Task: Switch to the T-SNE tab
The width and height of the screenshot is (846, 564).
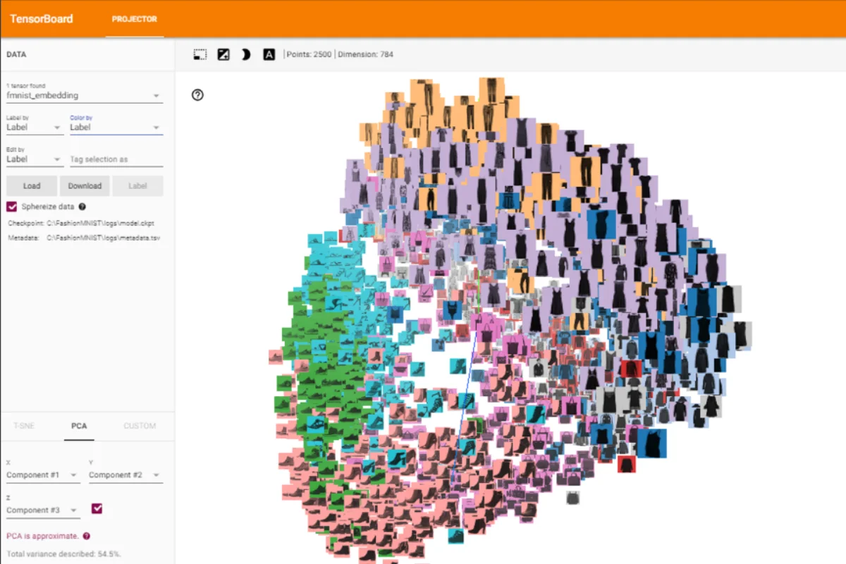Action: [x=24, y=426]
